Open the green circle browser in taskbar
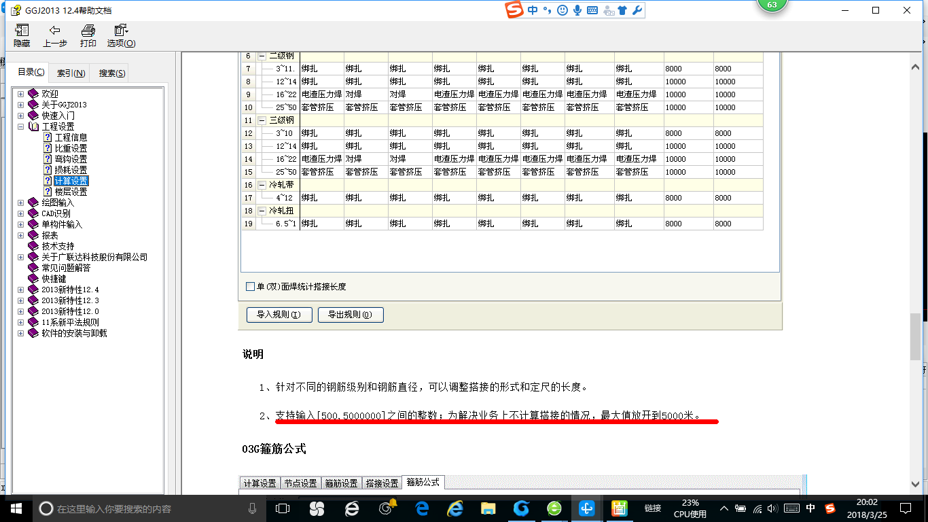928x522 pixels. coord(554,508)
